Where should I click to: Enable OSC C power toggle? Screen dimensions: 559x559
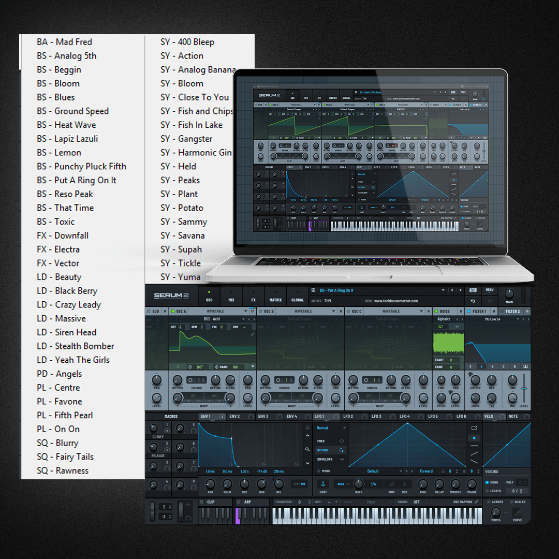click(348, 311)
